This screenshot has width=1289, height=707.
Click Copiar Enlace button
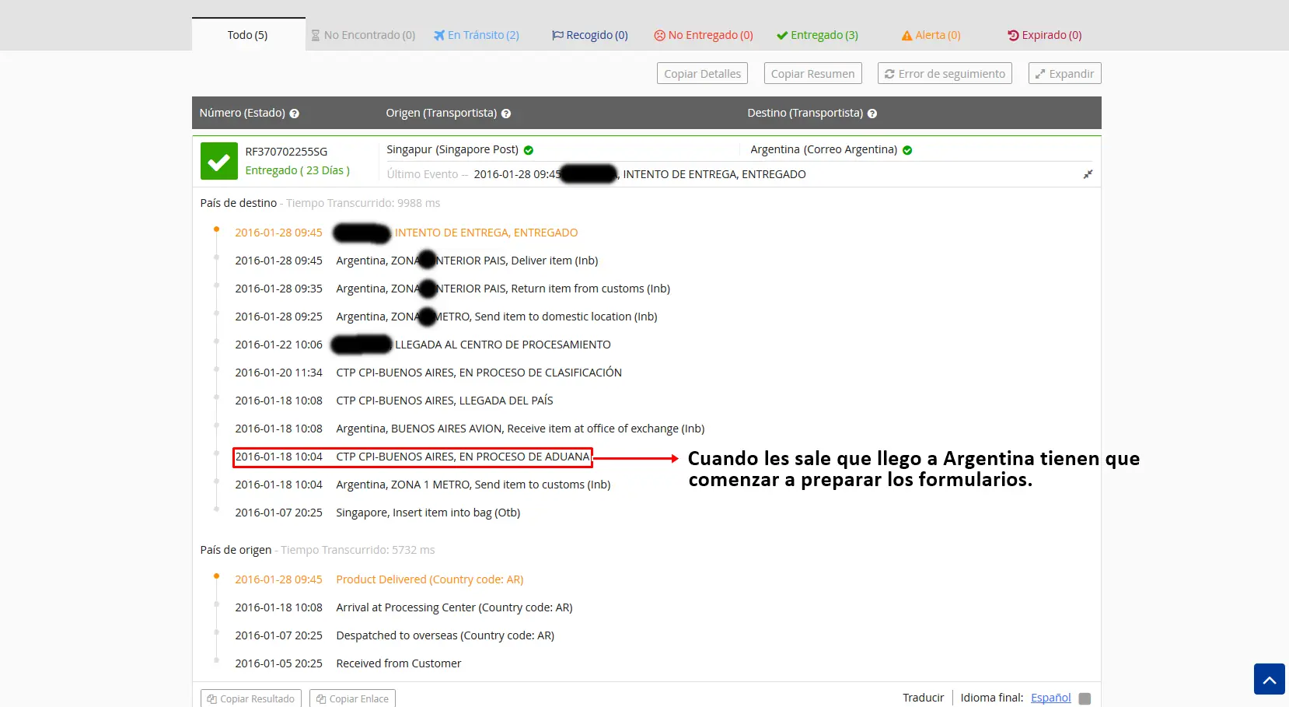tap(352, 698)
